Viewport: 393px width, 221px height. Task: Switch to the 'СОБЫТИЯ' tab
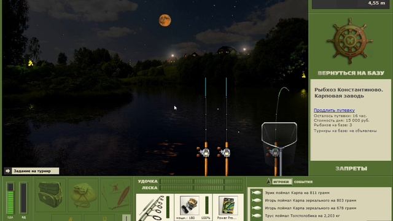tap(303, 182)
